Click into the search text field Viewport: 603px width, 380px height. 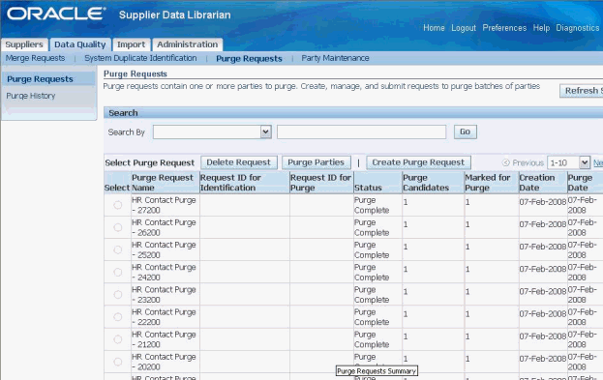(x=361, y=132)
